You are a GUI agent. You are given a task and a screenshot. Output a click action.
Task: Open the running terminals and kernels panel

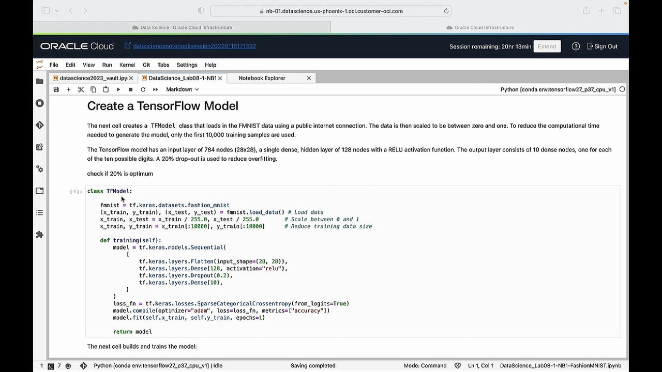(40, 103)
